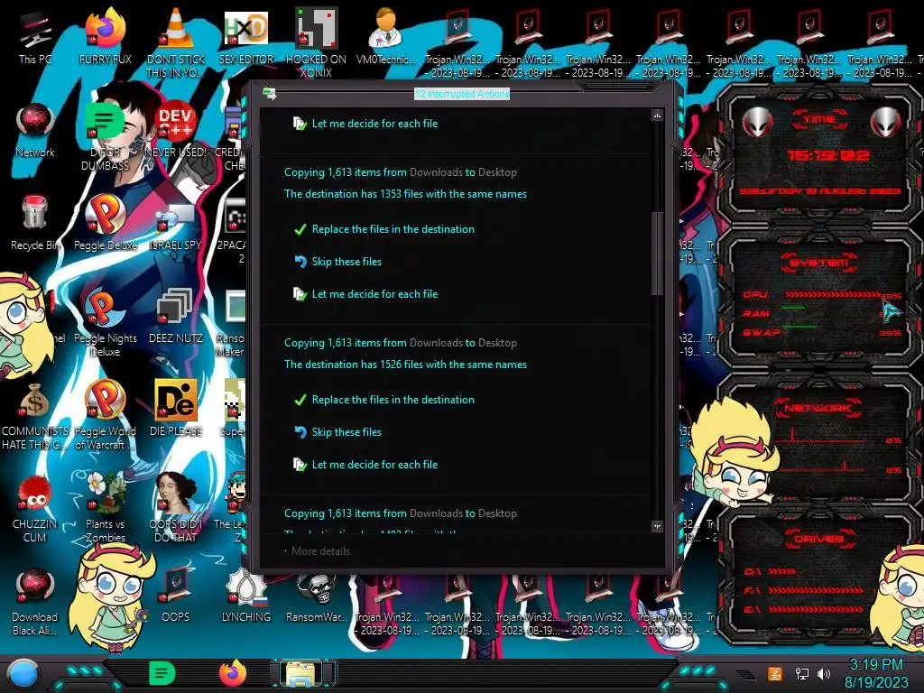Screen dimensions: 924x693
Task: Open the HxD SEX EDITOR shortcut
Action: [x=245, y=36]
